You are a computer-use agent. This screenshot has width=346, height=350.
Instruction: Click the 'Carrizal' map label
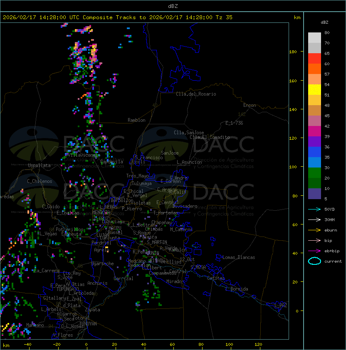123,279
